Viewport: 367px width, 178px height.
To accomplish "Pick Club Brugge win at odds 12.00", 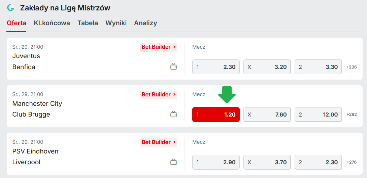I will pyautogui.click(x=318, y=115).
